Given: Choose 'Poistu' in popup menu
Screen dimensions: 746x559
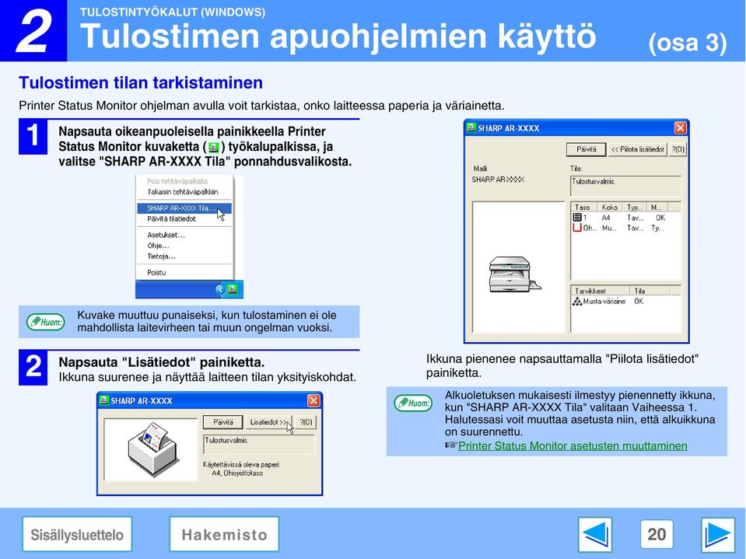Looking at the screenshot, I should [x=156, y=272].
